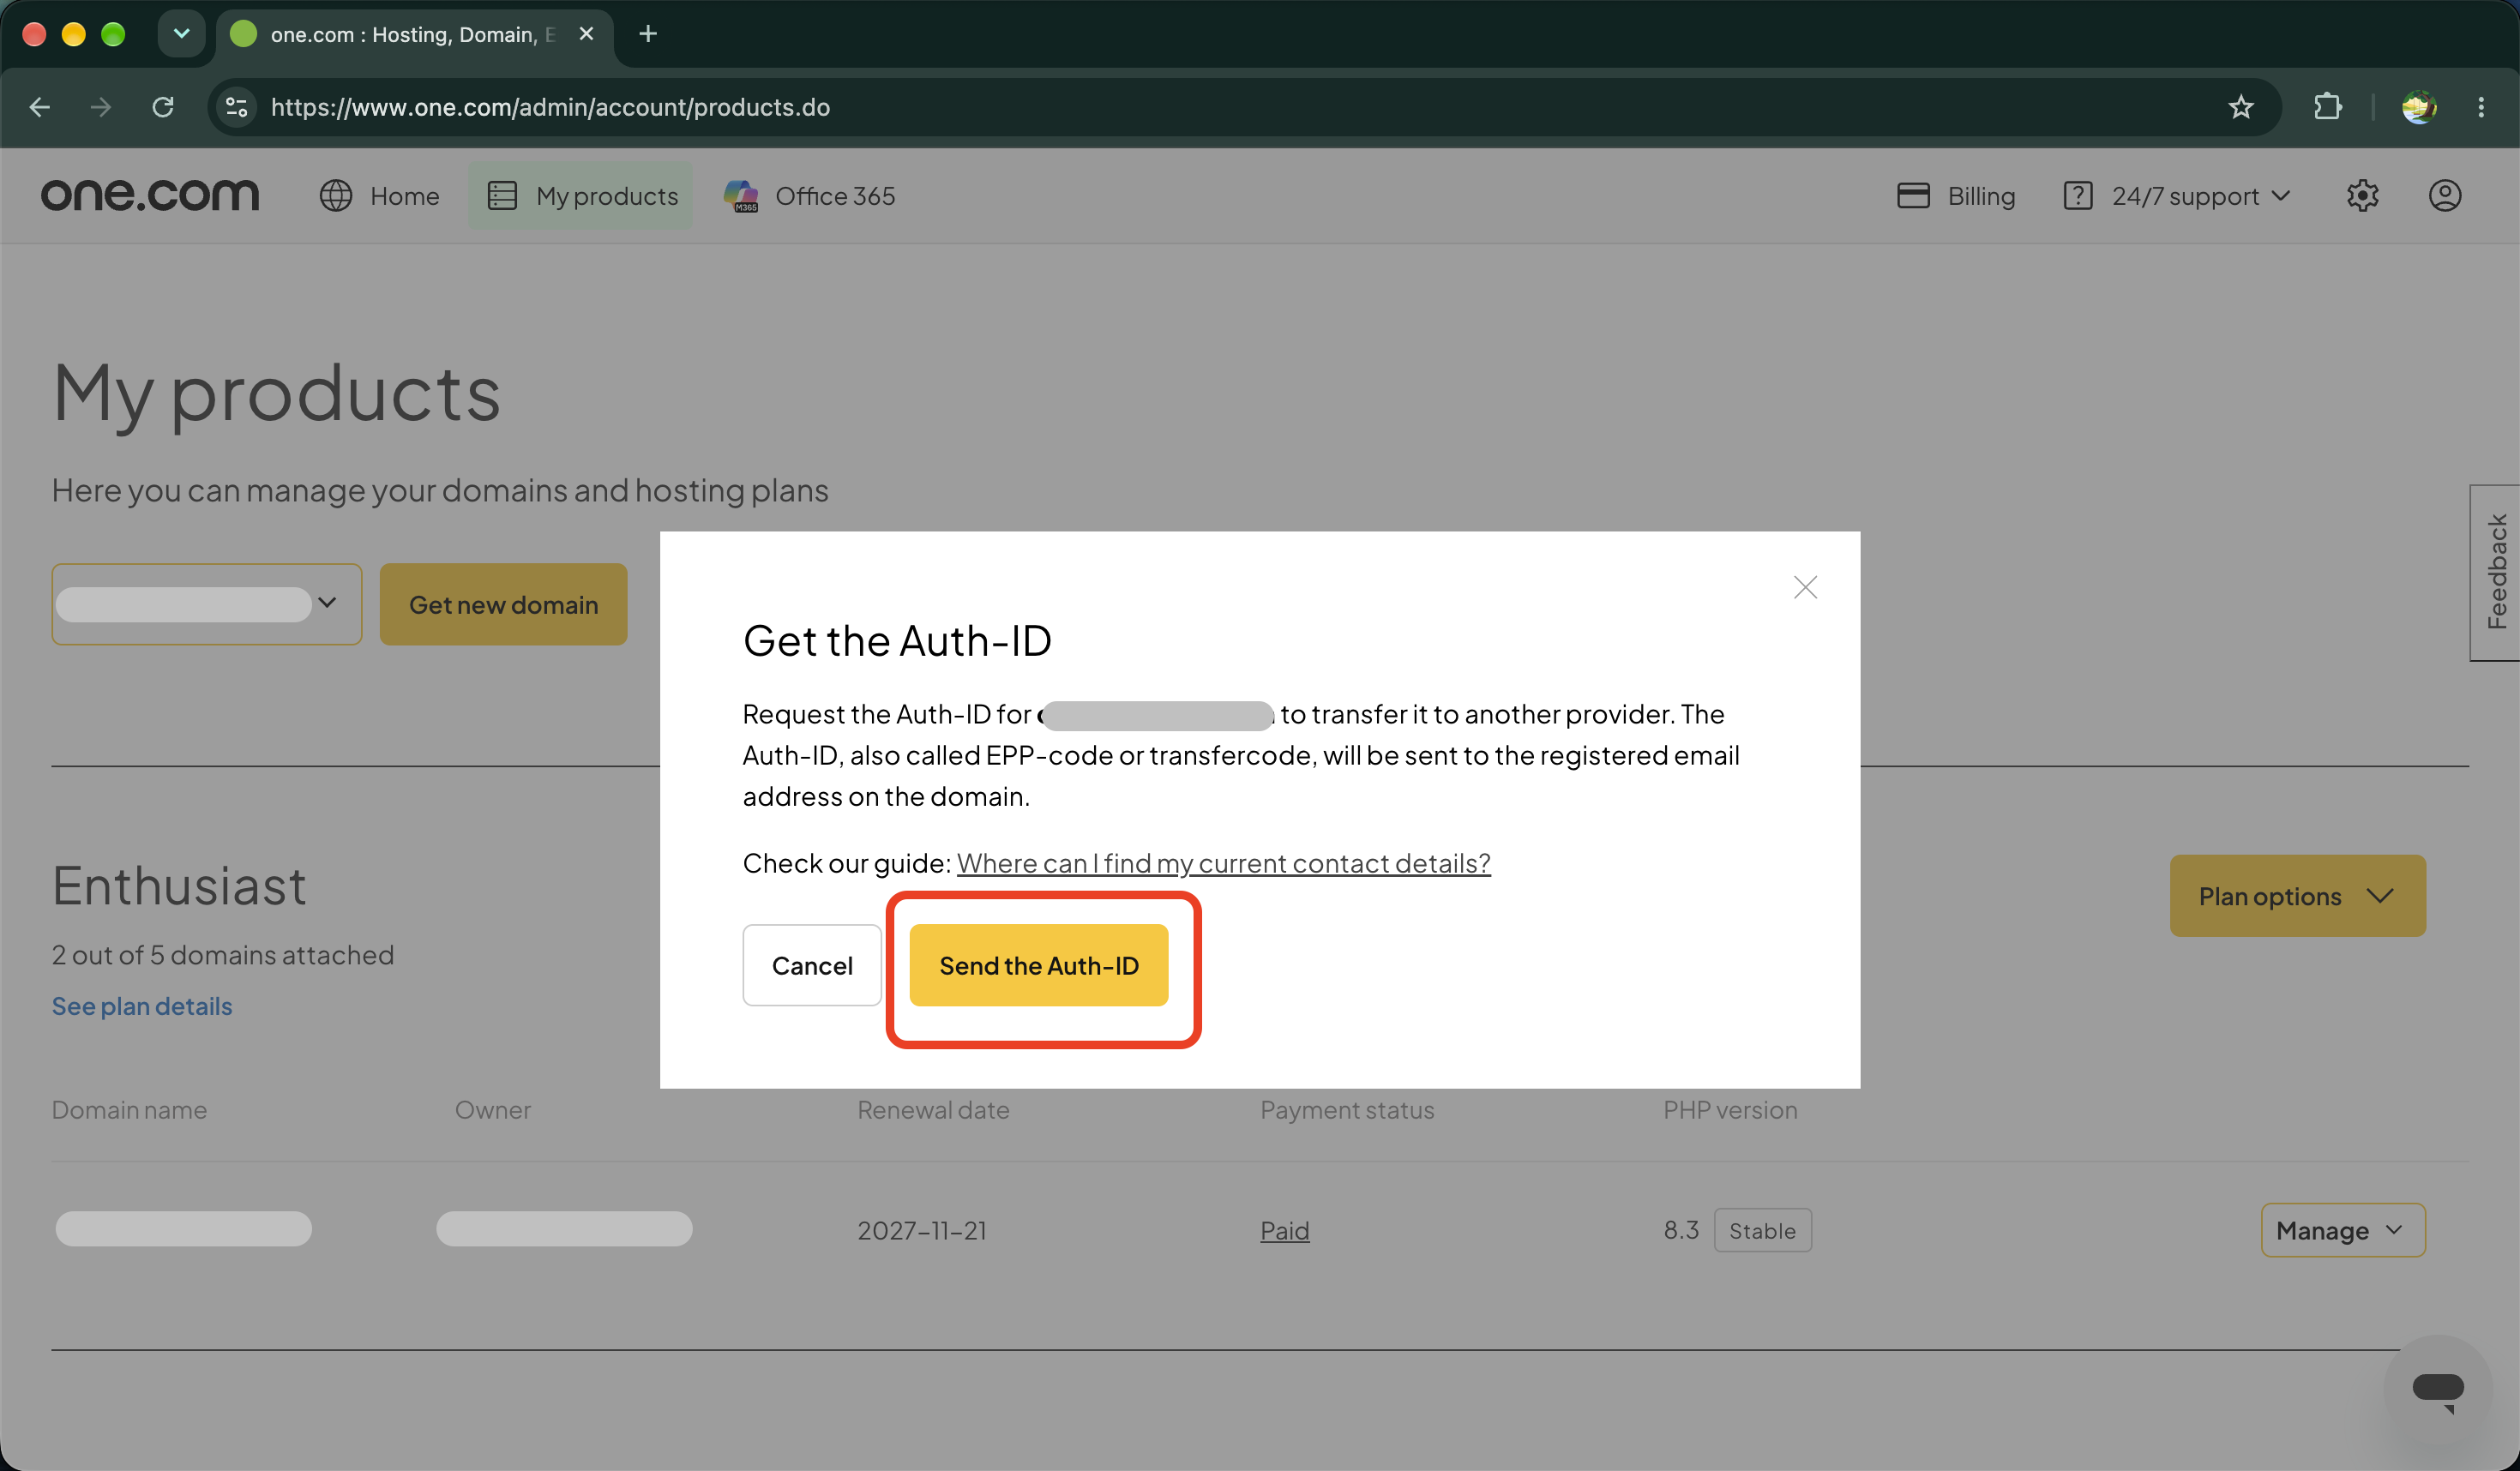Viewport: 2520px width, 1471px height.
Task: Open contact details guide link
Action: [x=1223, y=863]
